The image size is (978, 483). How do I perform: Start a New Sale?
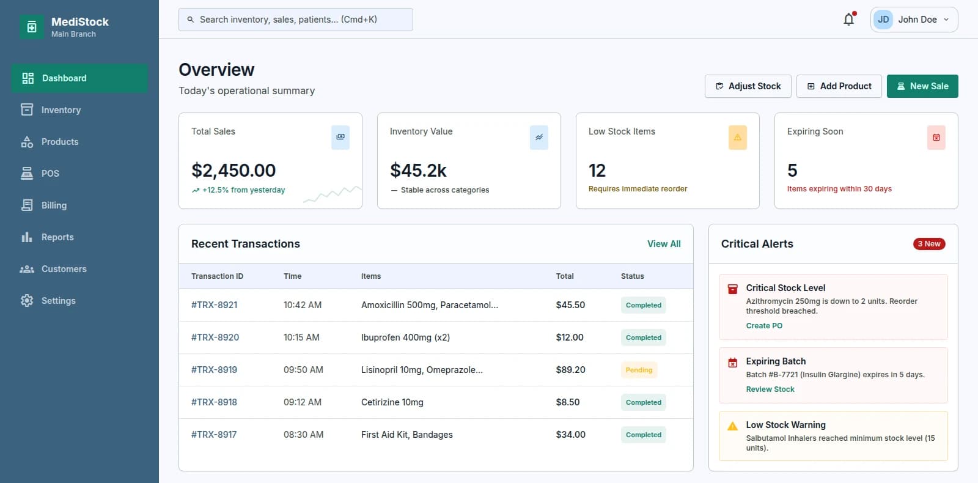922,86
